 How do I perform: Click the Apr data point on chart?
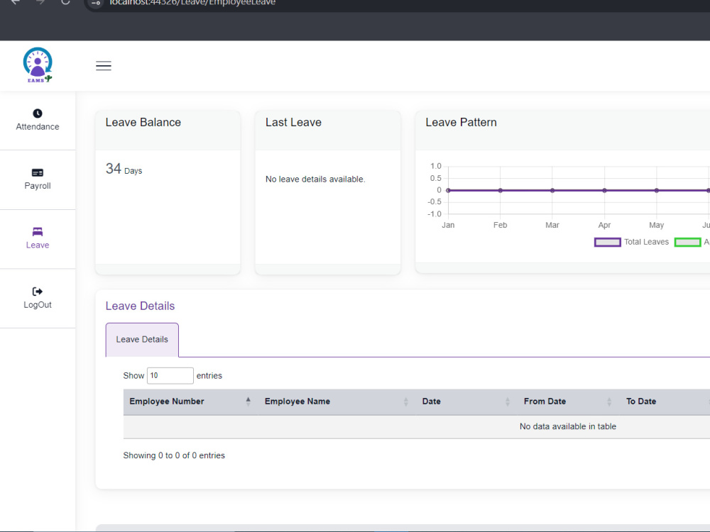604,190
